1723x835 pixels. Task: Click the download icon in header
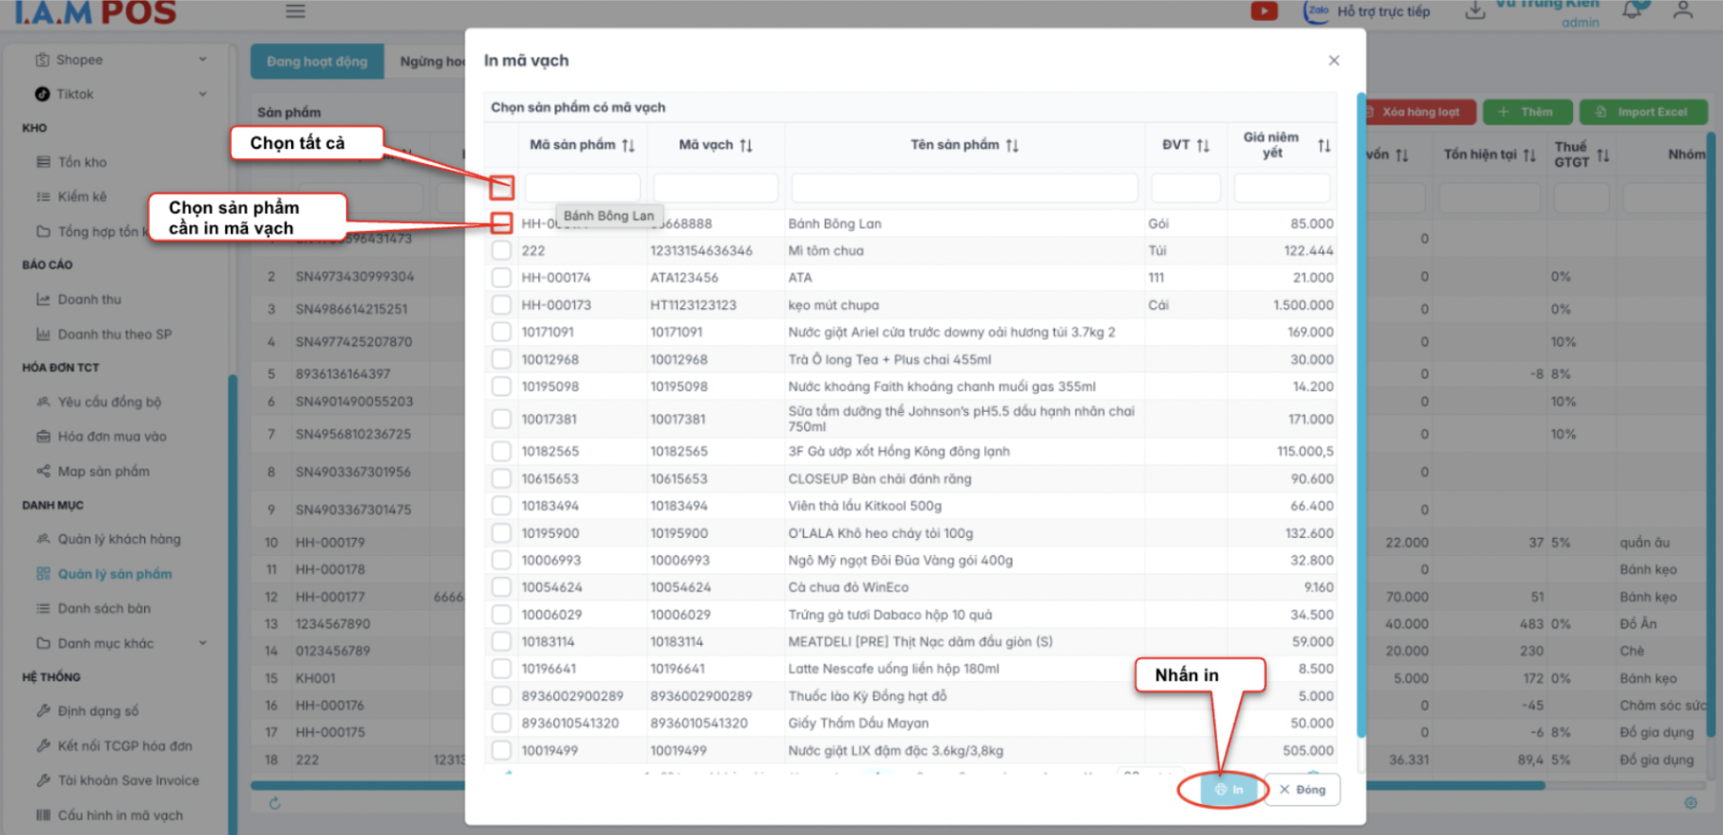coord(1475,11)
